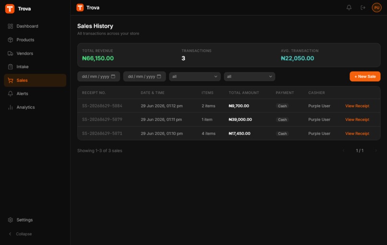Open the Alerts page

point(35,94)
